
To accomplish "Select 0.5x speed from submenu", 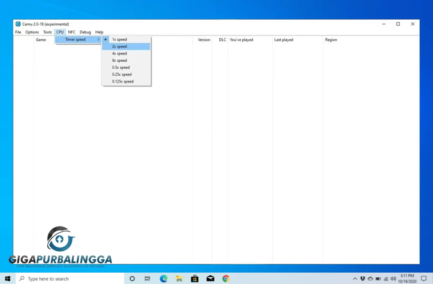I will pyautogui.click(x=121, y=68).
